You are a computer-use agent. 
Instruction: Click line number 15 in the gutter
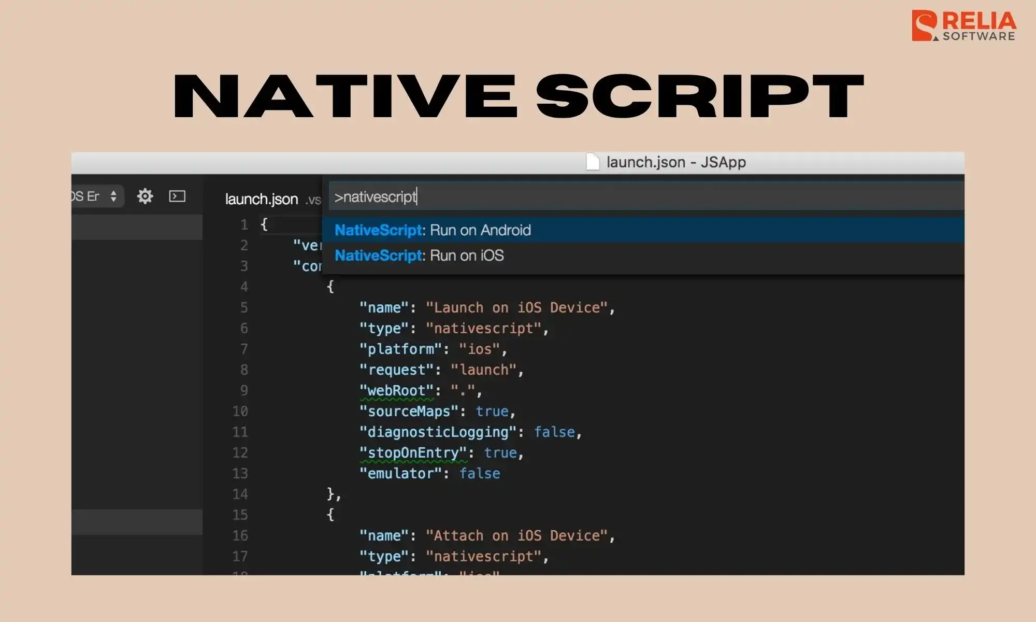(240, 515)
